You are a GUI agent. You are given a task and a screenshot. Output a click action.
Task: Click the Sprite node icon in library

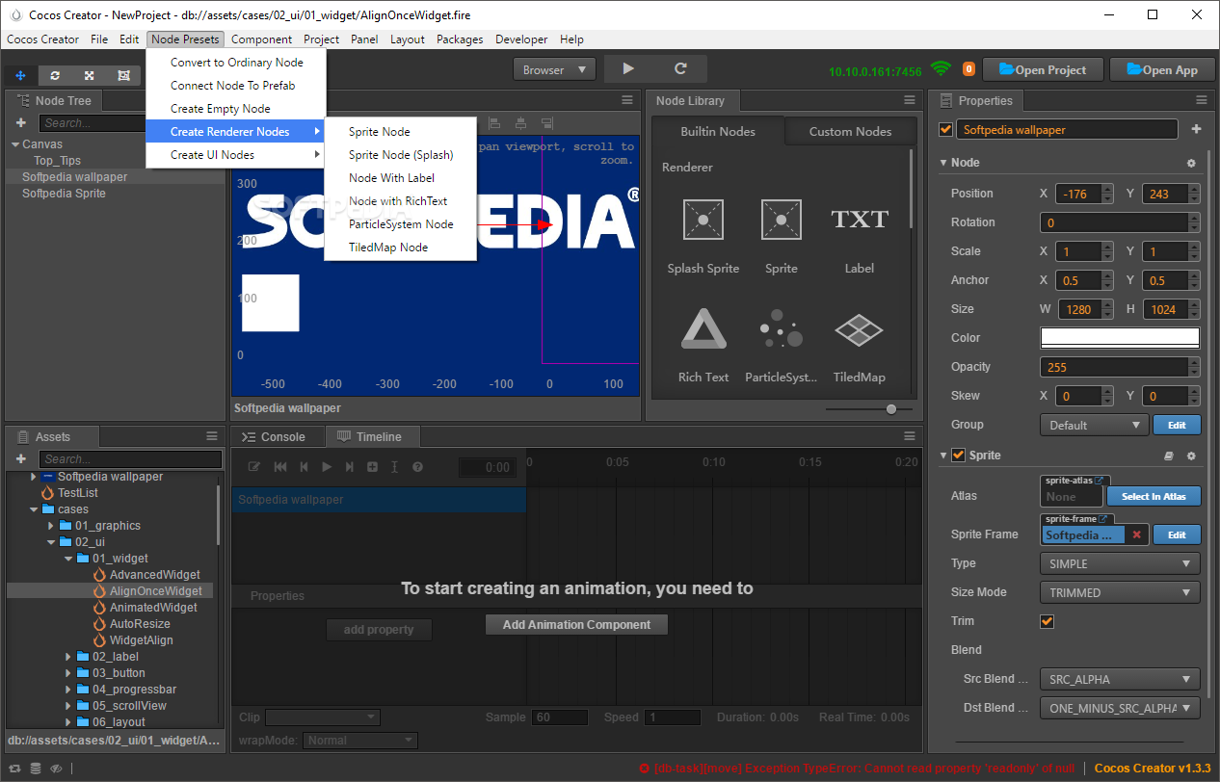point(782,219)
